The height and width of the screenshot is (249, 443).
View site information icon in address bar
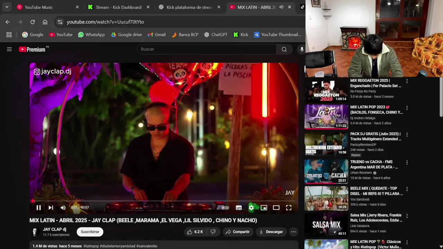pos(60,22)
